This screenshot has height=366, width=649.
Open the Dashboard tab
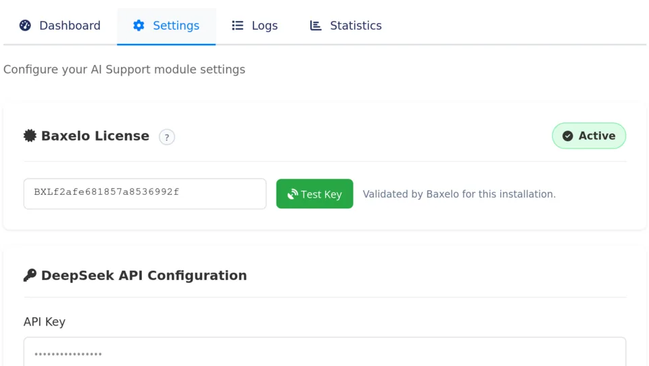pyautogui.click(x=60, y=26)
